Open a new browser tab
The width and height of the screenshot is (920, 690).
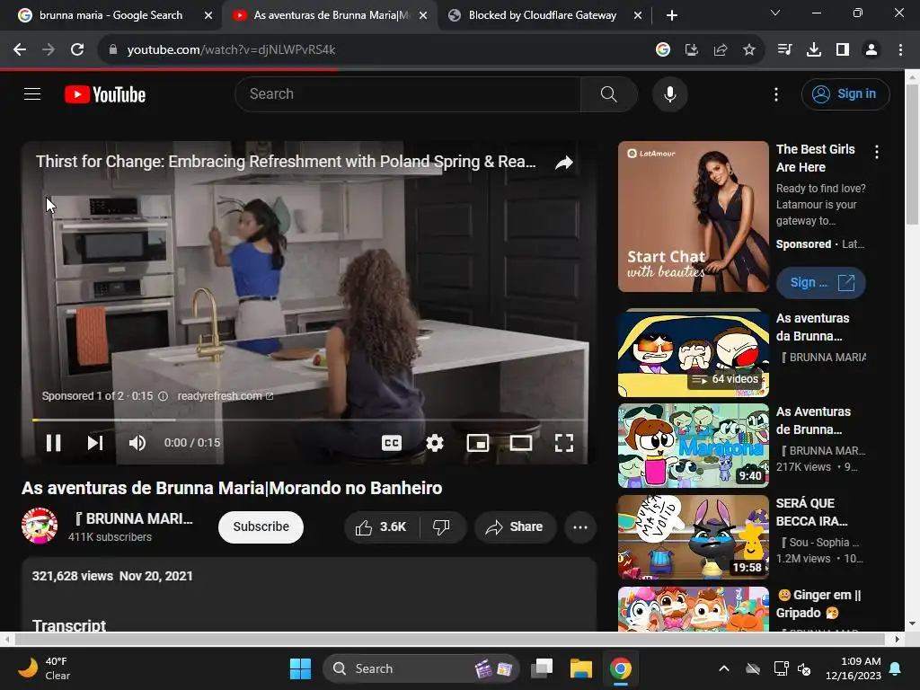tap(672, 16)
